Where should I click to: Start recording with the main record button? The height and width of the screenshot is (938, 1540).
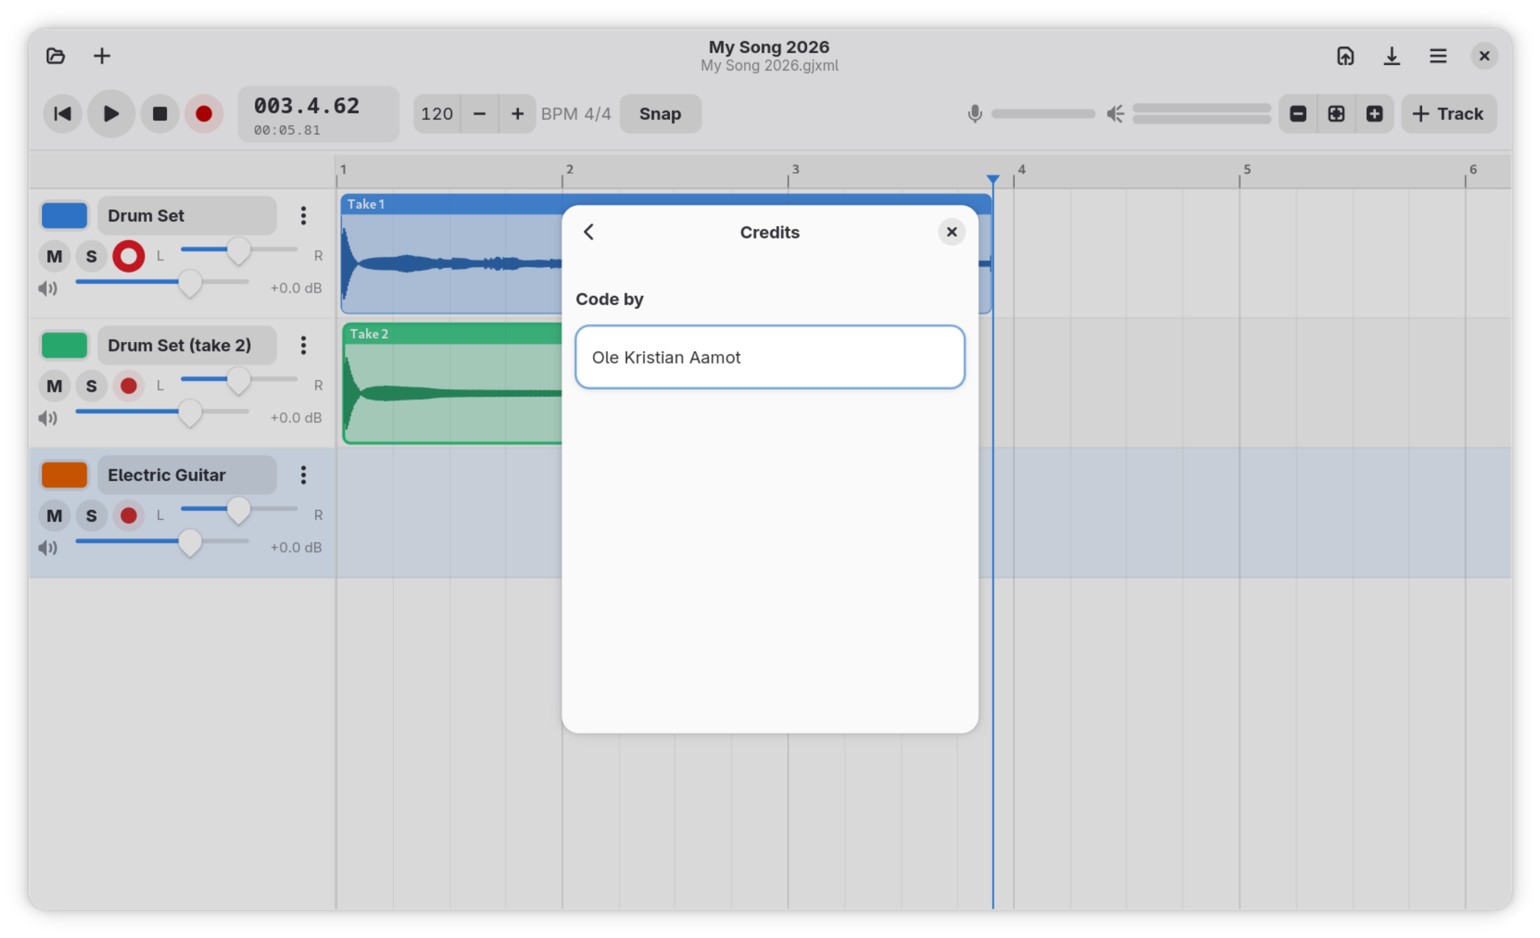pos(204,113)
